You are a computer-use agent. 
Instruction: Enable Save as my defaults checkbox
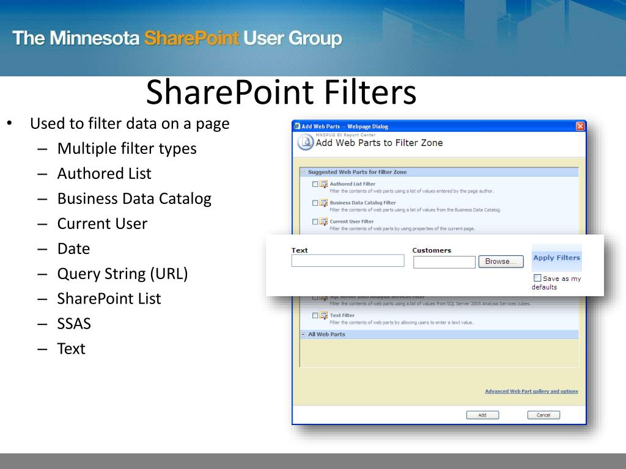tap(537, 278)
